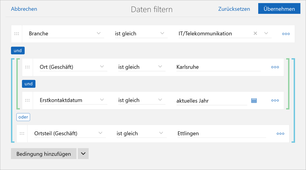Image resolution: width=306 pixels, height=170 pixels.
Task: Clear the IT/Telekommunikation value
Action: pyautogui.click(x=255, y=33)
